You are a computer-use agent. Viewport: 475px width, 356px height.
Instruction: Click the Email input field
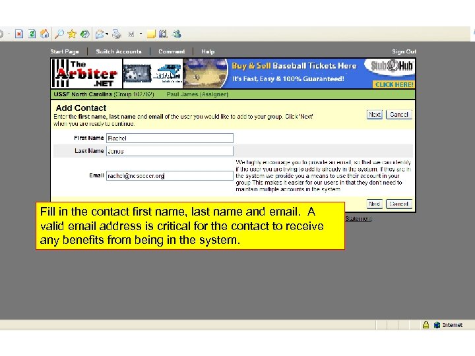(x=170, y=175)
